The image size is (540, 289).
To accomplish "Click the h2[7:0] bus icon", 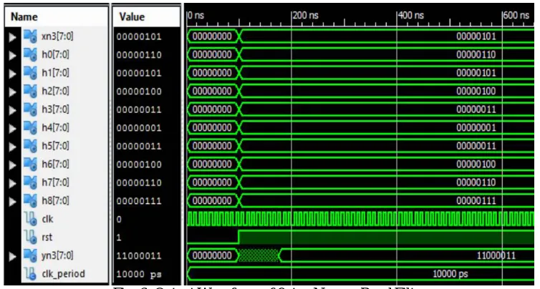I will (30, 92).
